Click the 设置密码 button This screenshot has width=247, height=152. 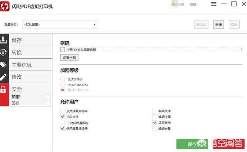[69, 57]
